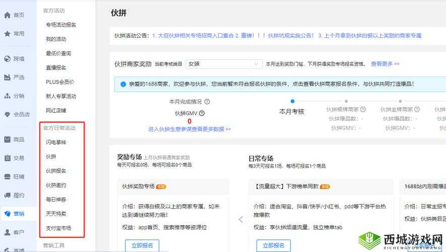Open 每日神券 menu item
Image resolution: width=446 pixels, height=252 pixels.
[56, 200]
